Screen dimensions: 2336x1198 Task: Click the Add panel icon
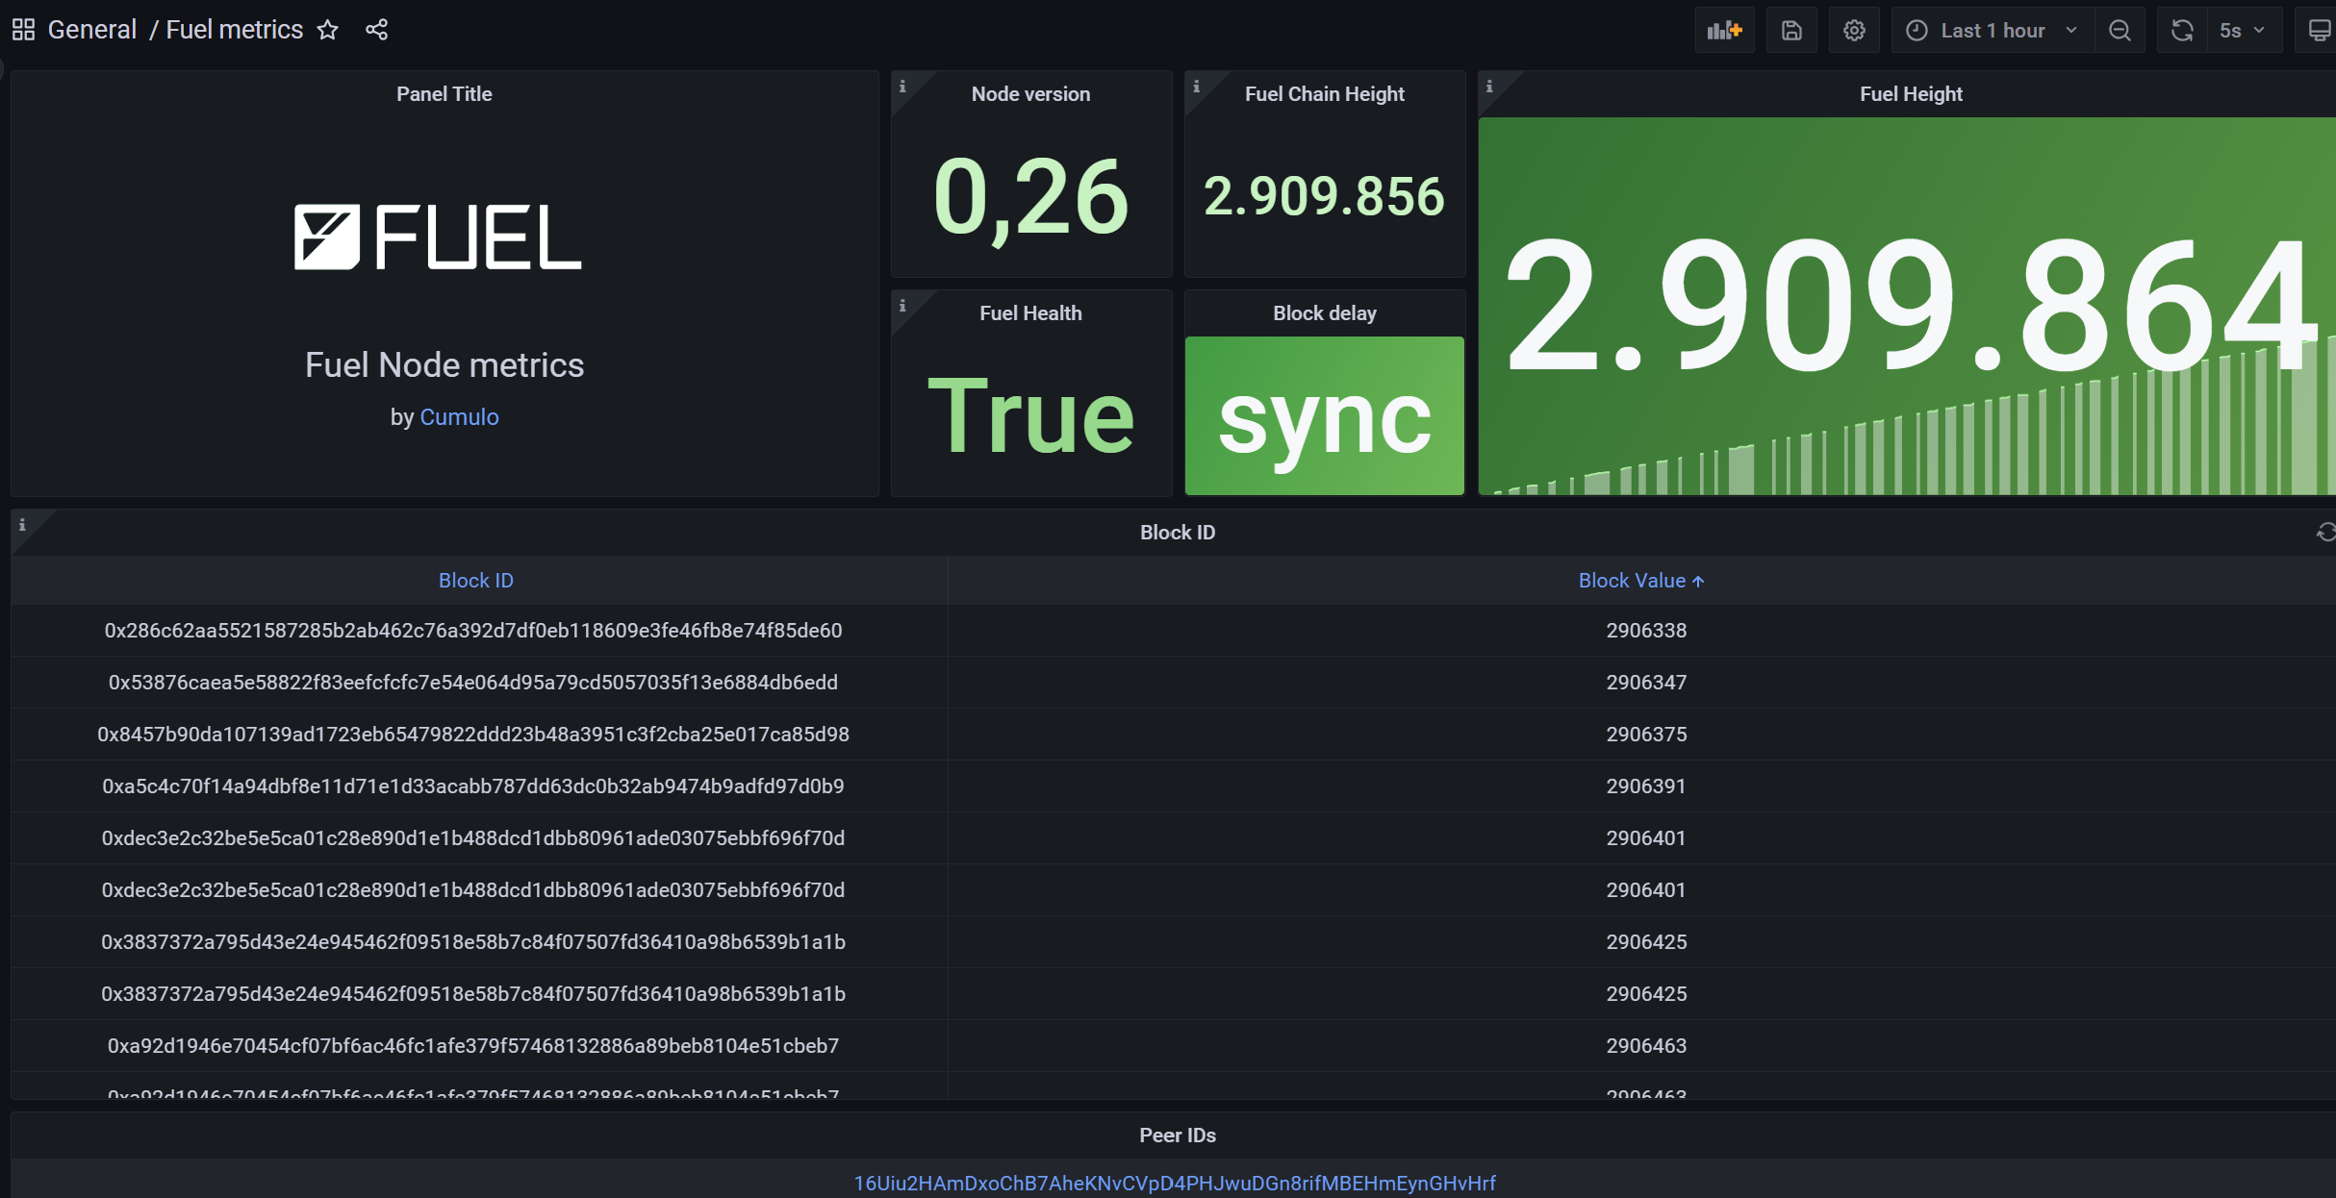(x=1724, y=31)
